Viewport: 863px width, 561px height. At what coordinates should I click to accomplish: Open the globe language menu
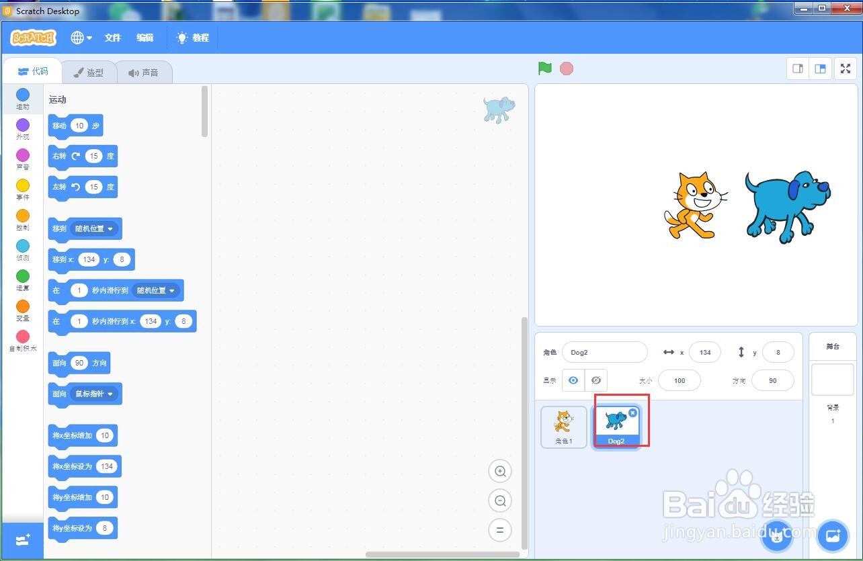[81, 38]
